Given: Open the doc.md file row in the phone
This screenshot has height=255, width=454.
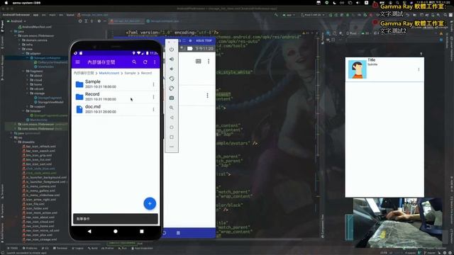Looking at the screenshot, I should click(115, 109).
